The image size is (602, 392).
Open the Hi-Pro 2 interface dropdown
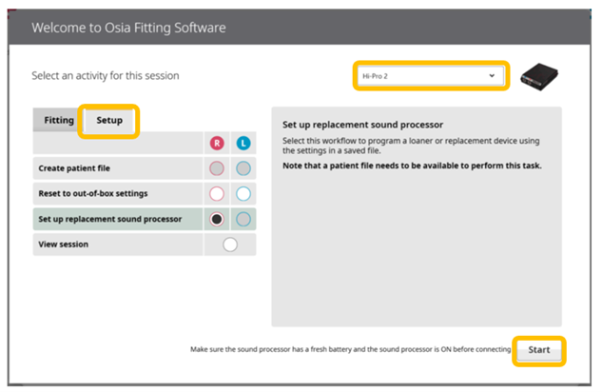click(431, 75)
